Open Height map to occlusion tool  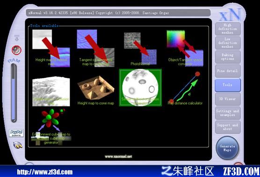point(51,91)
